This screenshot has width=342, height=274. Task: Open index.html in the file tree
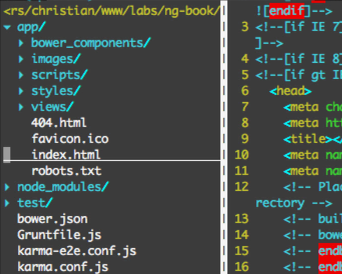tap(66, 155)
